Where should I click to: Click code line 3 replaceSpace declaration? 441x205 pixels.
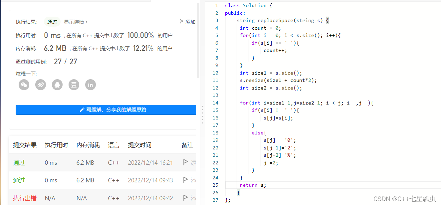pyautogui.click(x=283, y=20)
